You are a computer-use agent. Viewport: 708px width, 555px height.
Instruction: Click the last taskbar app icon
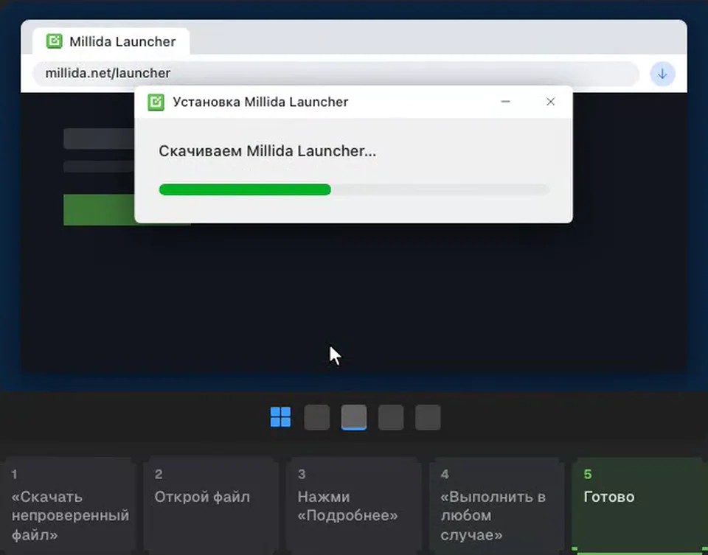click(428, 417)
